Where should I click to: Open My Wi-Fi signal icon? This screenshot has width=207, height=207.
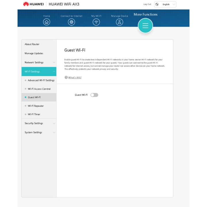pos(96,22)
